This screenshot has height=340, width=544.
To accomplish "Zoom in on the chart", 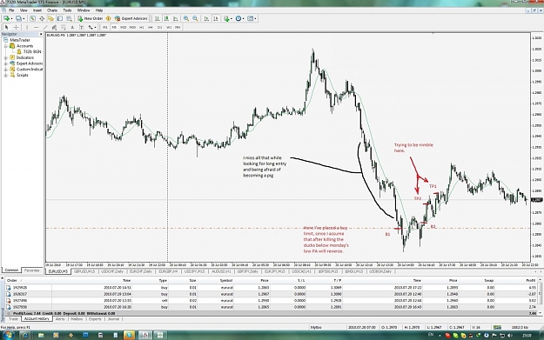I will click(186, 18).
